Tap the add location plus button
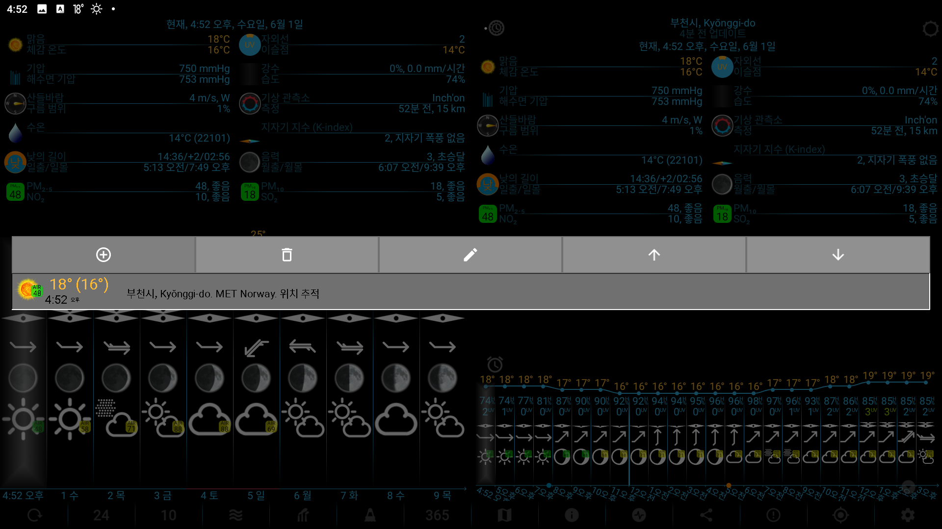942x529 pixels. pyautogui.click(x=104, y=255)
